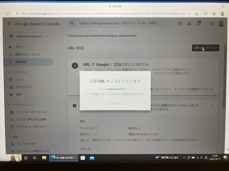
Task: Open the users and permissions icon
Action: [x=189, y=23]
